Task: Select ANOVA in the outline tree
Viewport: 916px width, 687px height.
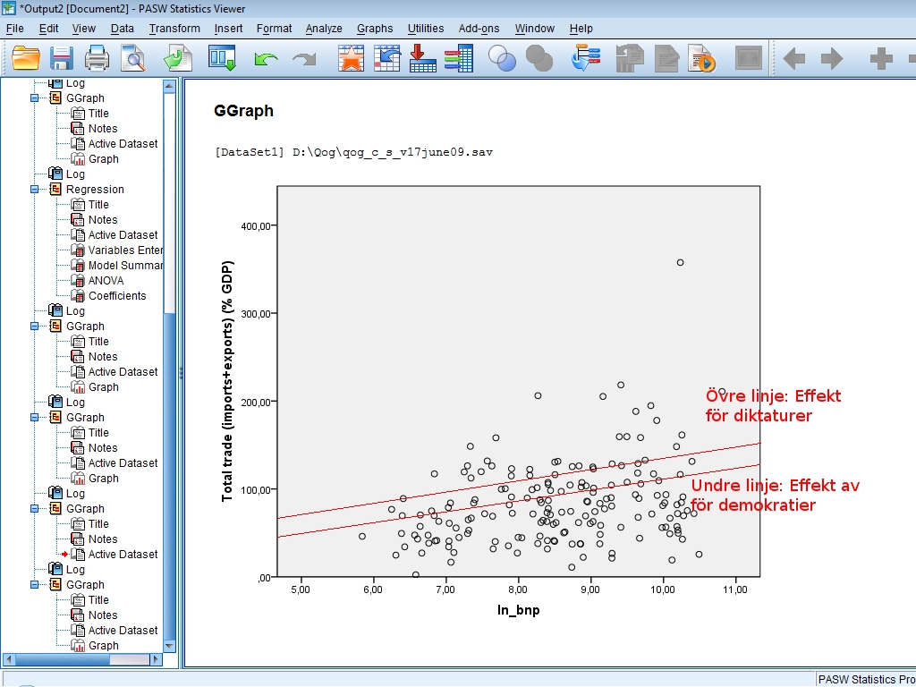Action: pos(106,281)
